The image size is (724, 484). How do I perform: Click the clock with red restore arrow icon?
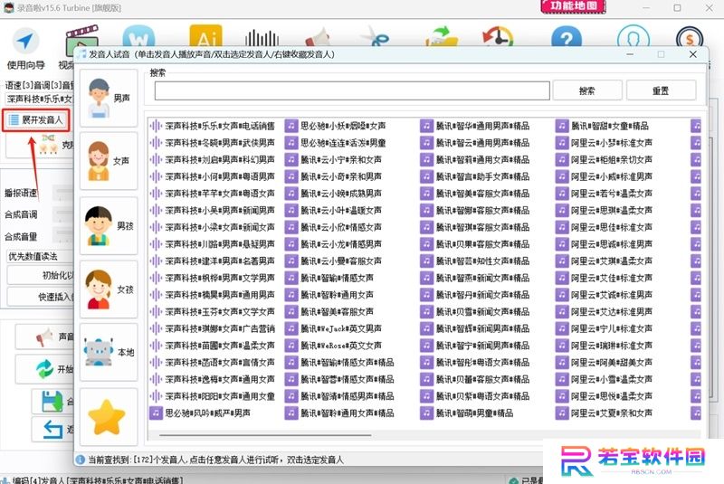click(498, 36)
